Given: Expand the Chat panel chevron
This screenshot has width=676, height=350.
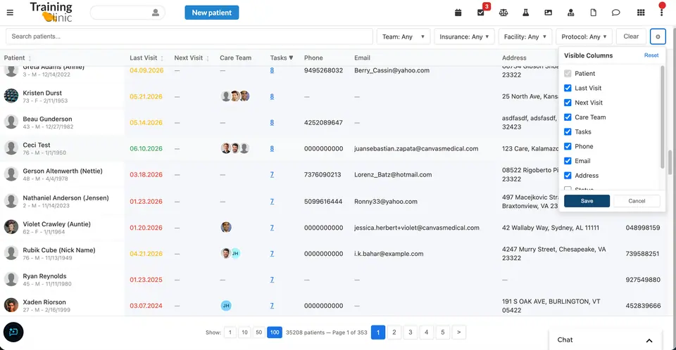Looking at the screenshot, I should click(x=649, y=340).
